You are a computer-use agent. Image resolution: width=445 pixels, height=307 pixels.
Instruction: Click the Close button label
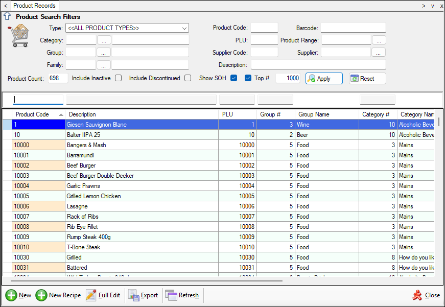433,295
